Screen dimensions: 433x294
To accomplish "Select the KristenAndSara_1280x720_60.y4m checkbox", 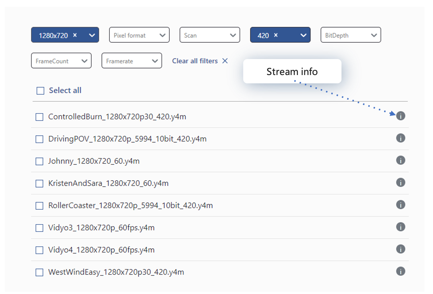I will click(39, 184).
